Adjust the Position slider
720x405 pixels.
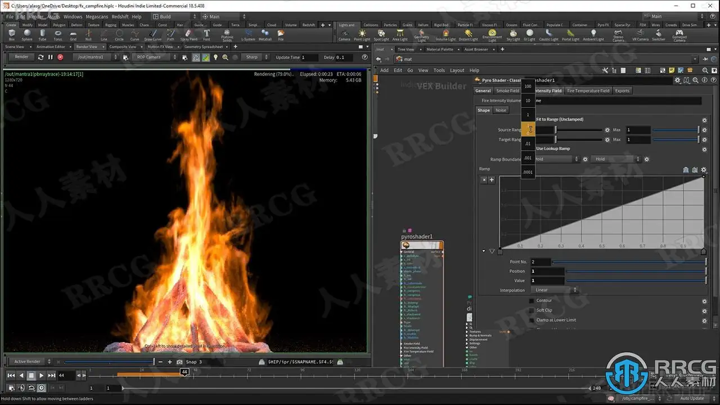click(636, 271)
